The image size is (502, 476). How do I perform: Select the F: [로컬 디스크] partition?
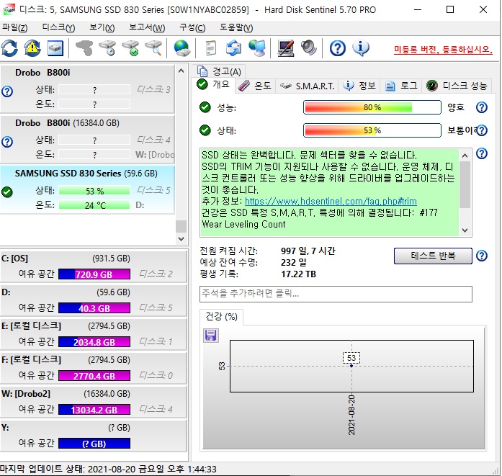click(93, 368)
